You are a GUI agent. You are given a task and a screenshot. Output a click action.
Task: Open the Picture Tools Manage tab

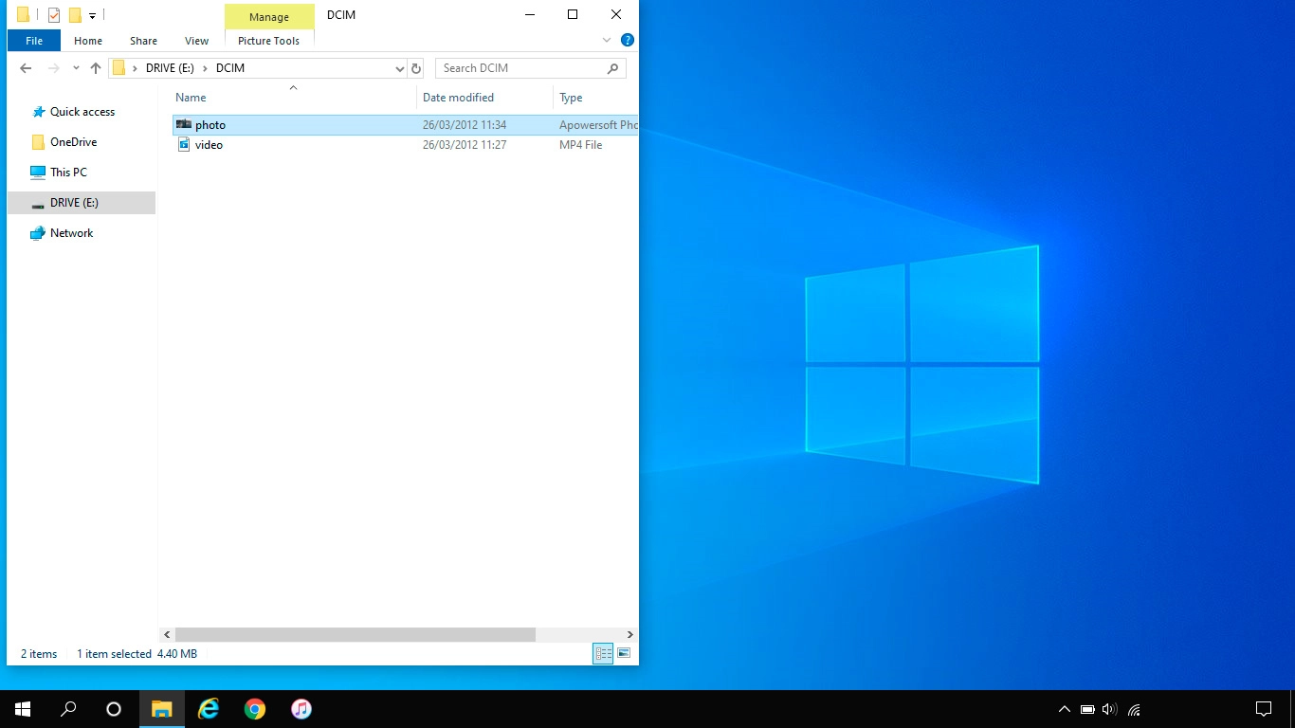tap(268, 16)
